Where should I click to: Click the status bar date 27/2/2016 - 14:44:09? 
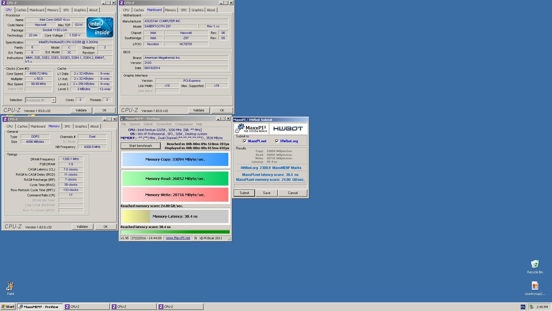pos(147,238)
